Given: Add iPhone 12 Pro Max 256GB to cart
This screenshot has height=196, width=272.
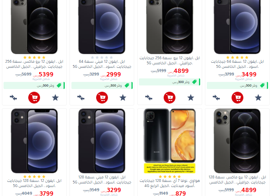Looking at the screenshot, I should [34, 98].
